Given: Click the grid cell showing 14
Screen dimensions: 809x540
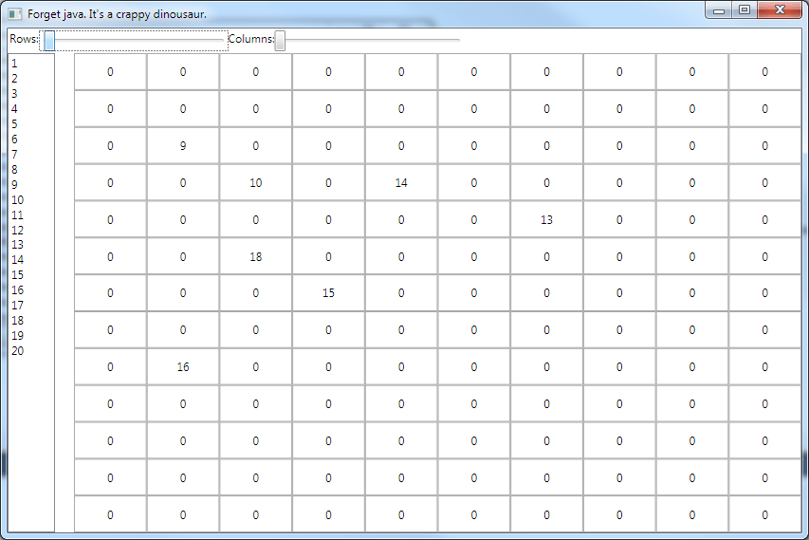Looking at the screenshot, I should (401, 183).
